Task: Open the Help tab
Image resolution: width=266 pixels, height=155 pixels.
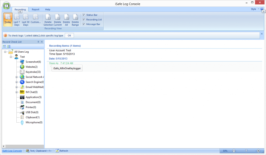Action: (x=48, y=10)
